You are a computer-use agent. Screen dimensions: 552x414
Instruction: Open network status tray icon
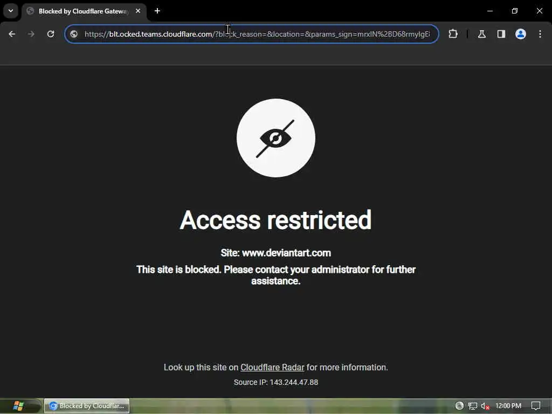(472, 406)
